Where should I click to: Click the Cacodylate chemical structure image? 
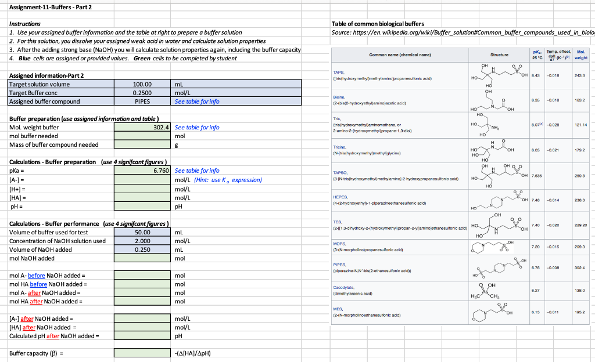486,291
